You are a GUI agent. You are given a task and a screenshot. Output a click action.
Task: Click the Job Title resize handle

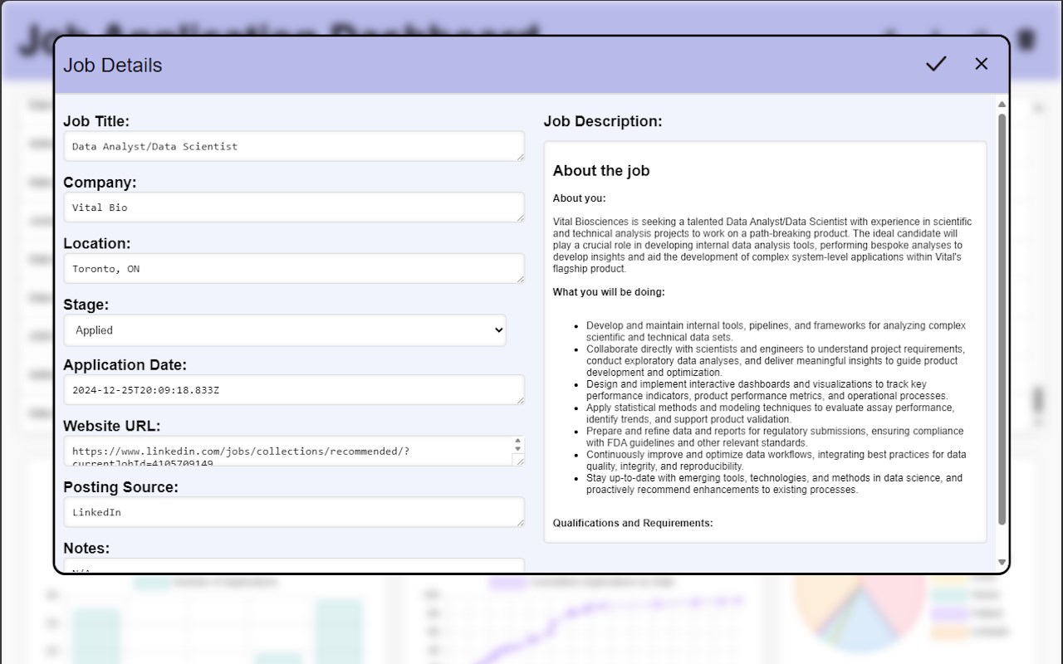(x=520, y=157)
